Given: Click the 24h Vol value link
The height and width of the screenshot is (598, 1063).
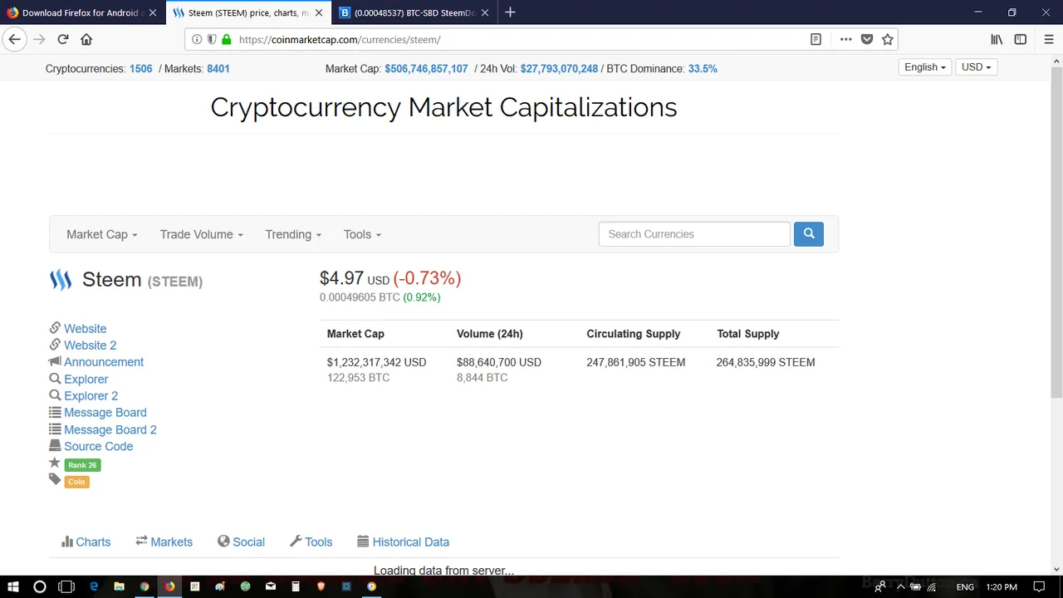Looking at the screenshot, I should (x=559, y=69).
